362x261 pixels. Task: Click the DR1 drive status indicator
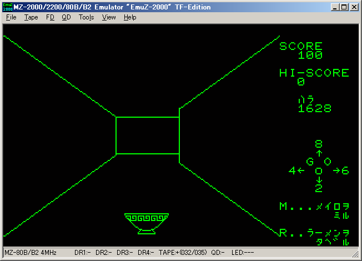[x=82, y=252]
